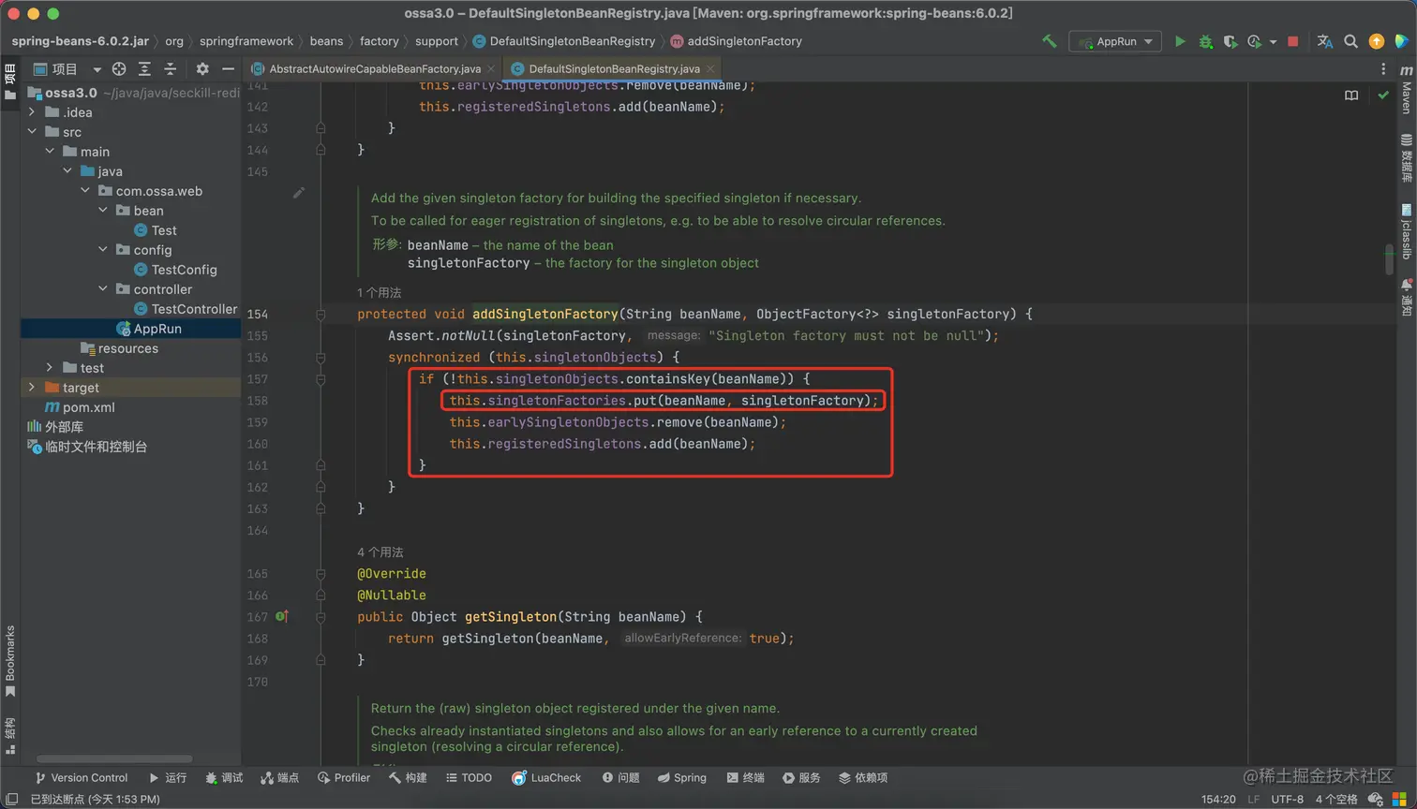Toggle Reader mode book icon
The image size is (1417, 809).
click(x=1351, y=95)
